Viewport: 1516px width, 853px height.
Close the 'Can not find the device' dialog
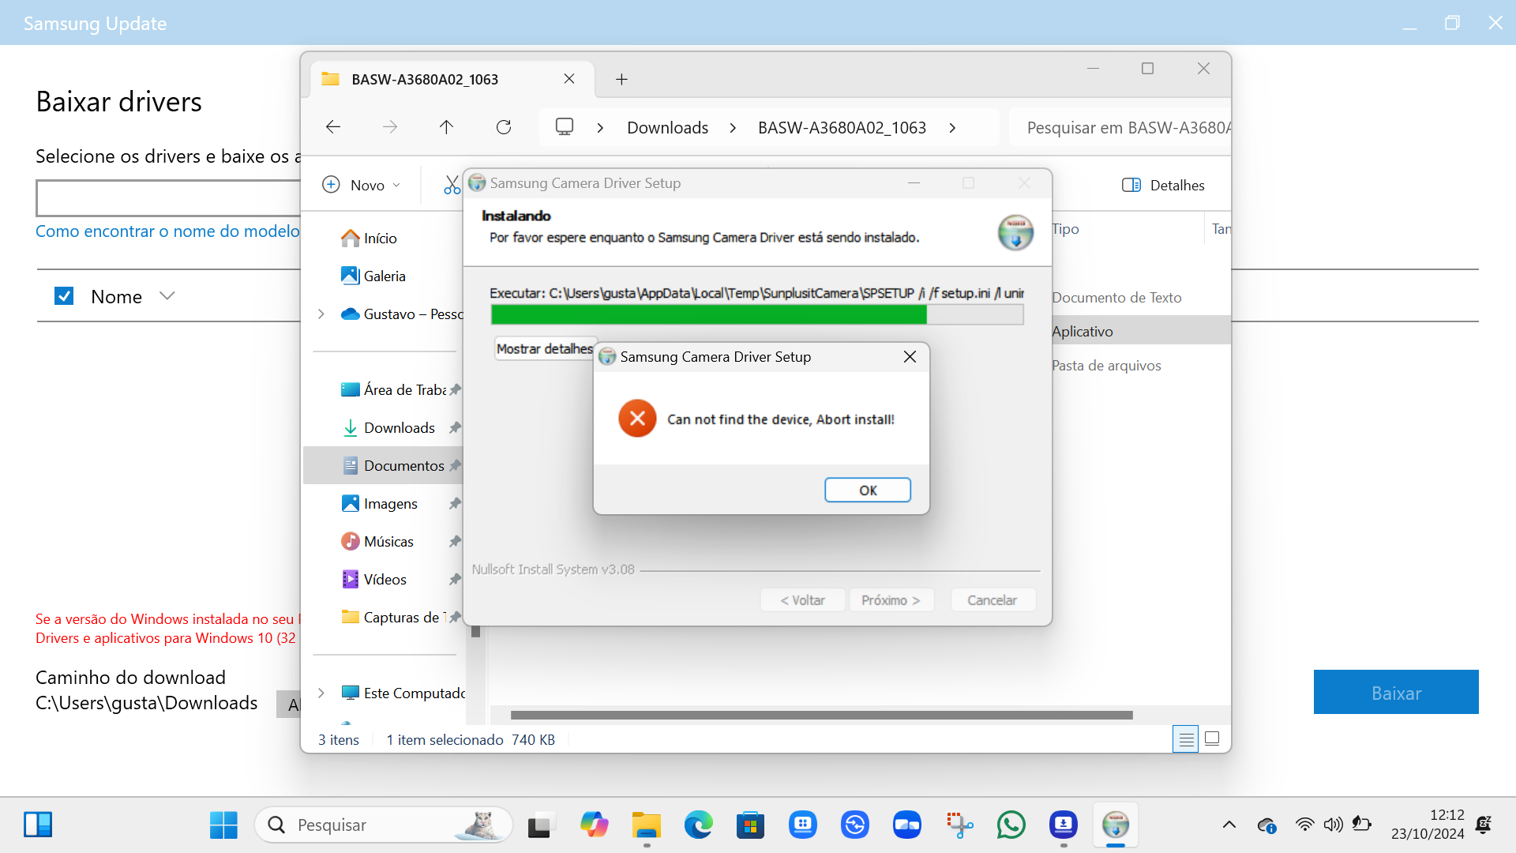tap(910, 357)
